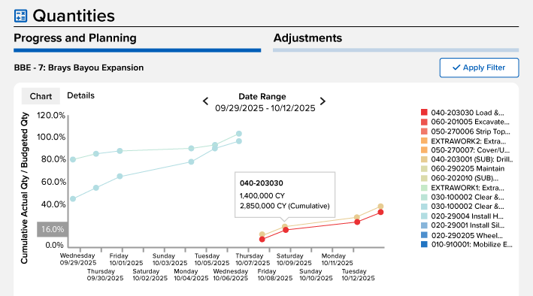
Task: Select legend entry 060-202010 (SUB)...
Action: (465, 178)
